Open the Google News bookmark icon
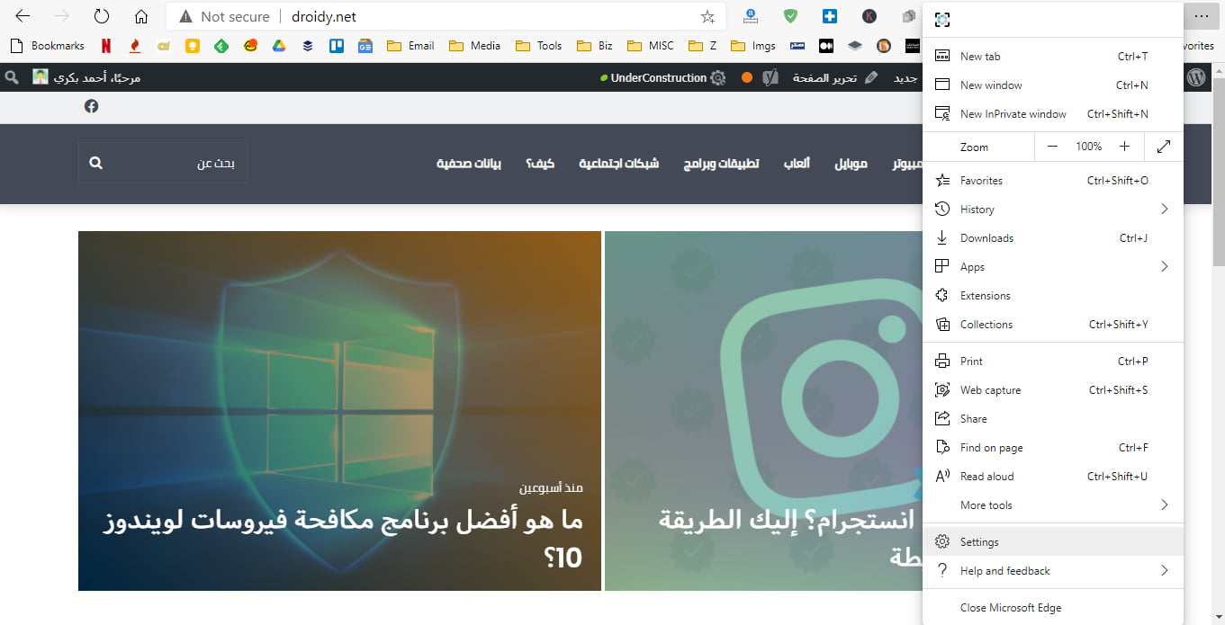1225x625 pixels. (x=365, y=46)
